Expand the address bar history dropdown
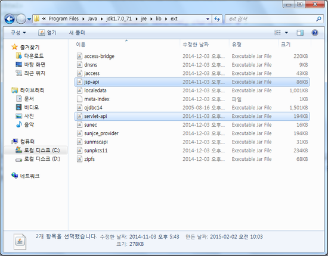 pos(208,19)
